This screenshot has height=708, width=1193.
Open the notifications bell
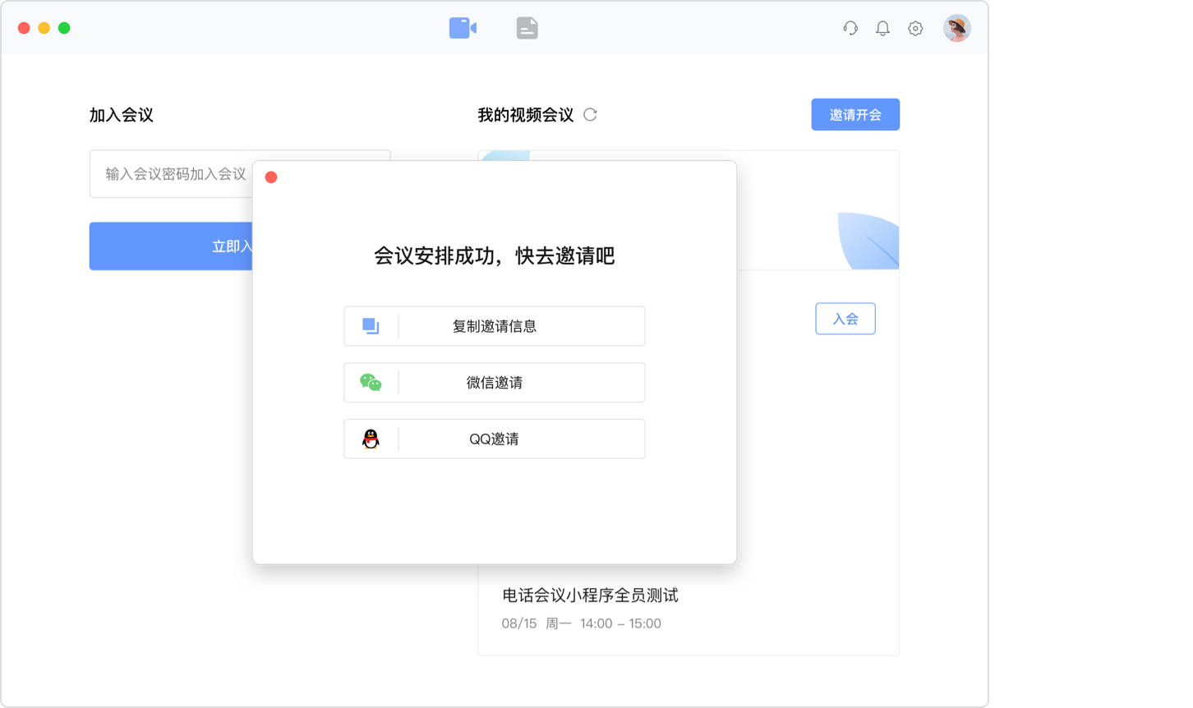tap(882, 28)
